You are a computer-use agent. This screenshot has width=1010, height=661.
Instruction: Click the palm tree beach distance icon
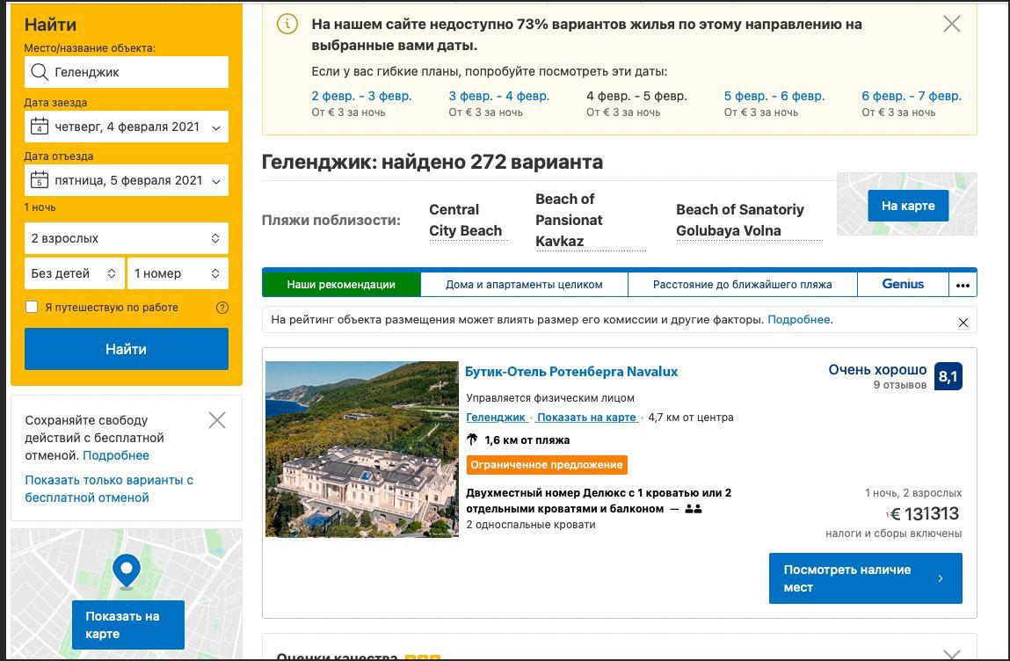[472, 439]
